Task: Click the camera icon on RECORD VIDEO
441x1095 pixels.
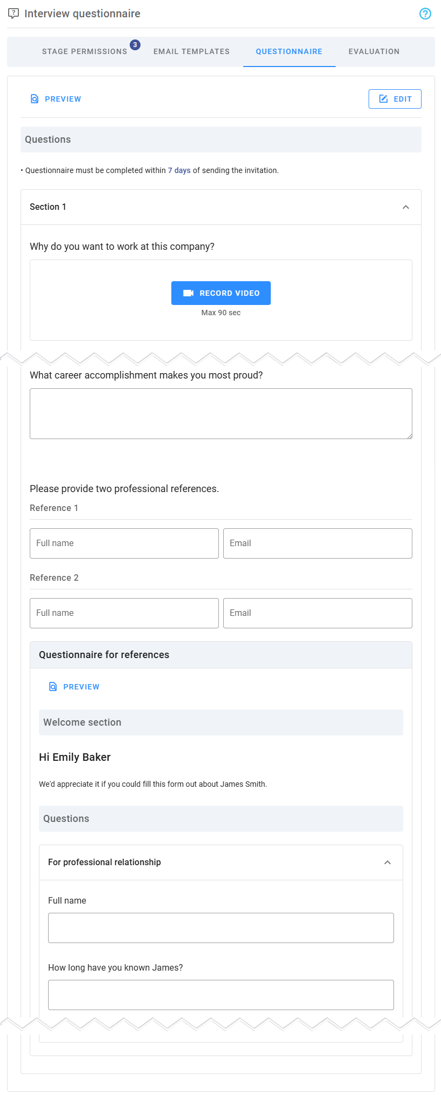Action: 188,293
